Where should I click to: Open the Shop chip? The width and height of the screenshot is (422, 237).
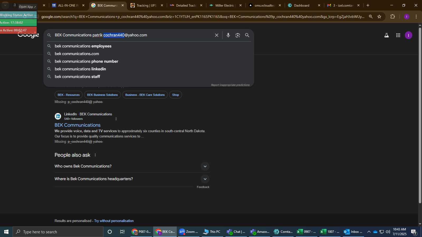tap(175, 95)
